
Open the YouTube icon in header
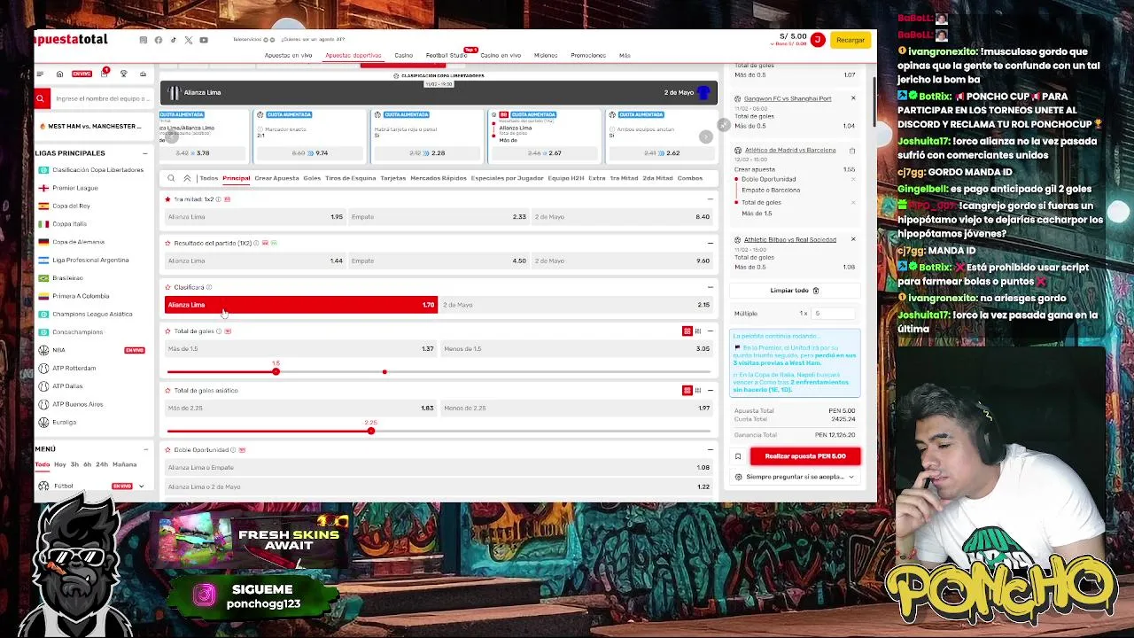(204, 40)
